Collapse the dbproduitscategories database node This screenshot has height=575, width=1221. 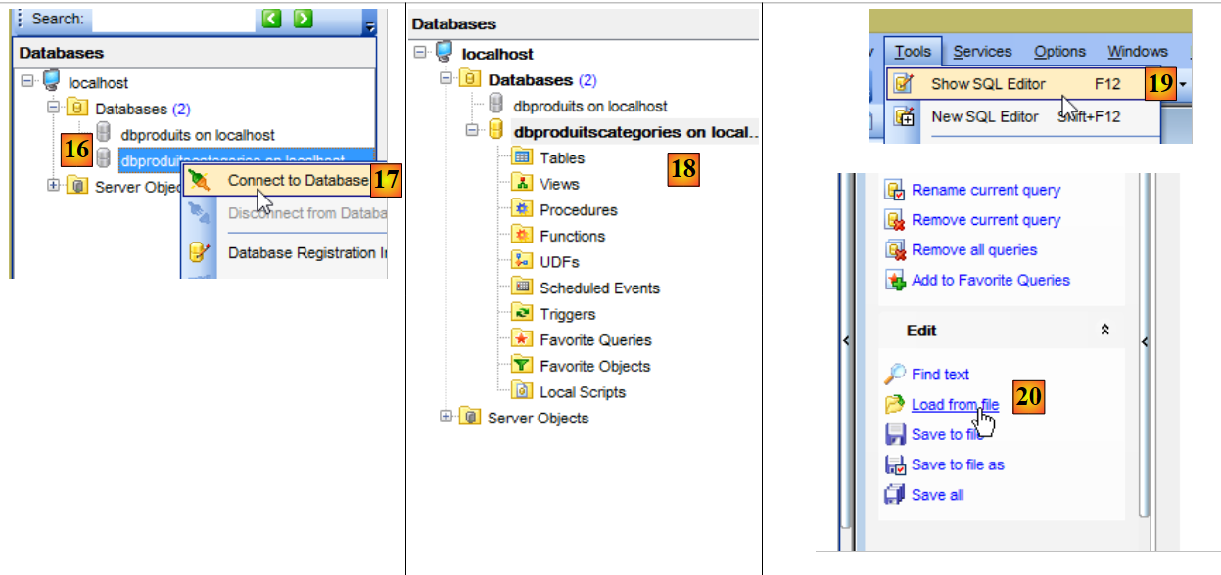[x=472, y=131]
